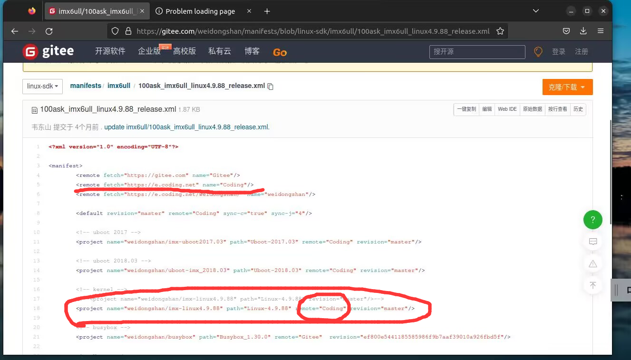Open the tracking protection shield

pos(115,31)
